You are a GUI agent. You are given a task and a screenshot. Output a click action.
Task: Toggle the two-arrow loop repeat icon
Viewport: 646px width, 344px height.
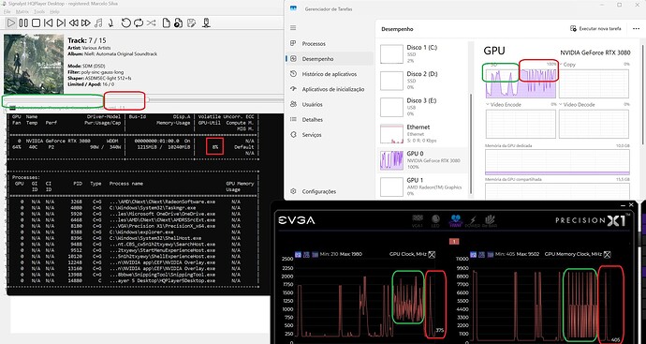[x=139, y=23]
